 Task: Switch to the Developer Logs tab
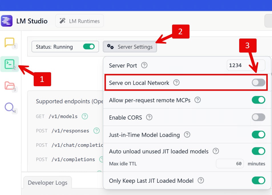click(48, 182)
